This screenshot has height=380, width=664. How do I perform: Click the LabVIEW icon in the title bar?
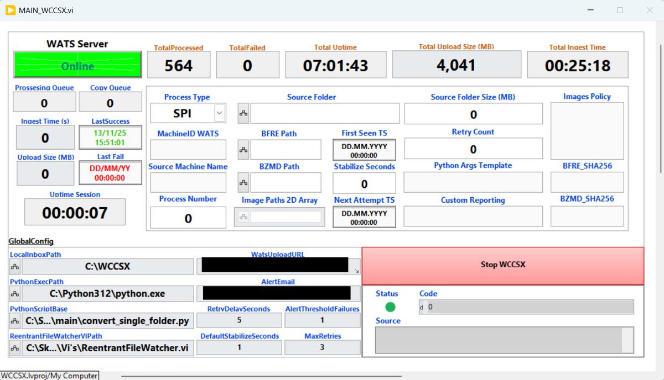(9, 9)
